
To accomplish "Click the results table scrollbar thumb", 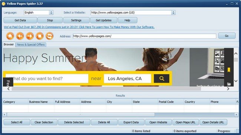I will pos(81,114).
